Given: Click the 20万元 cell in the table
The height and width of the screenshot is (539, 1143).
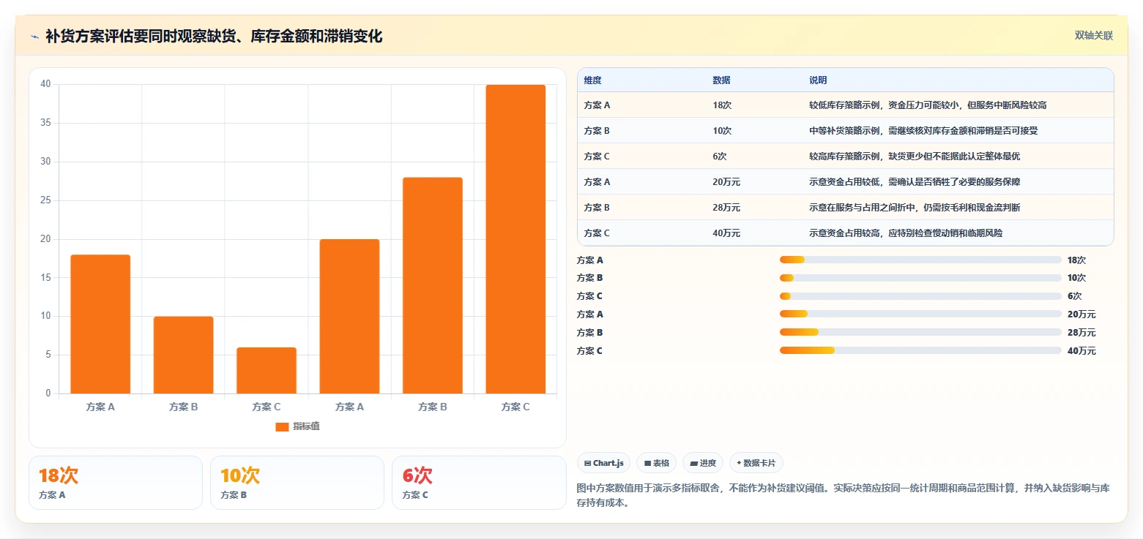Looking at the screenshot, I should click(x=726, y=182).
